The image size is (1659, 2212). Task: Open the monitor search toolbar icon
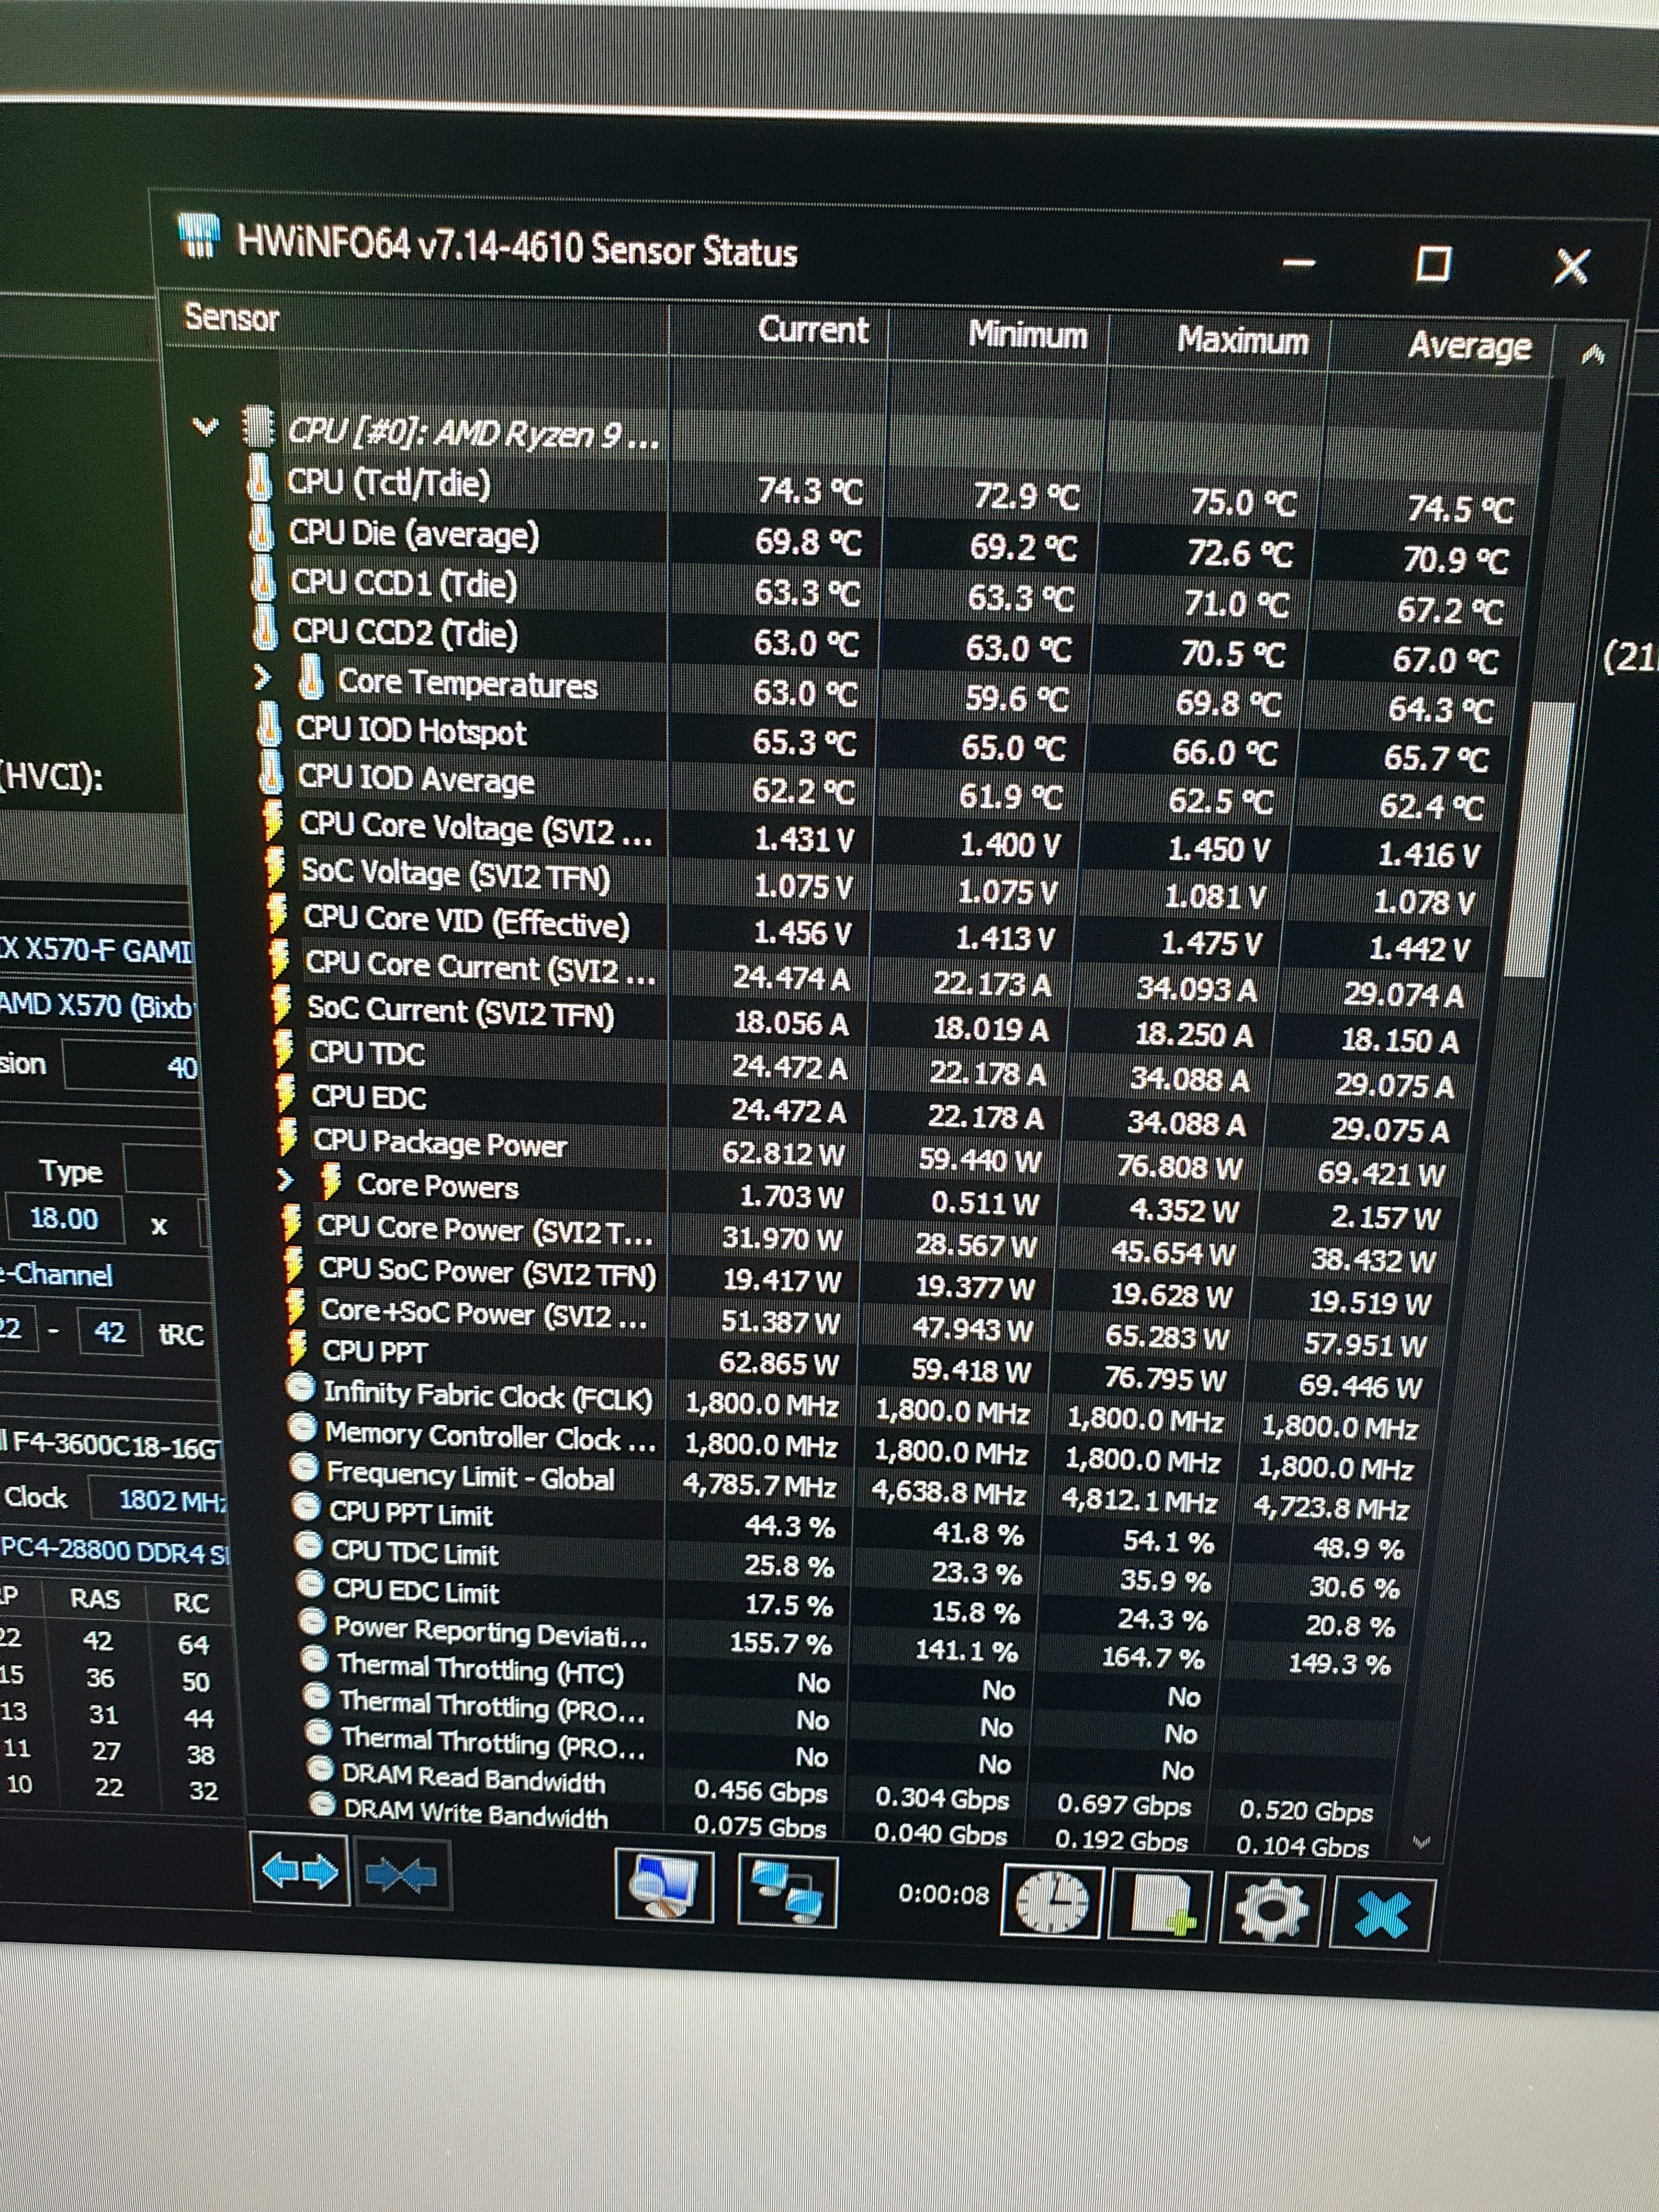665,1886
